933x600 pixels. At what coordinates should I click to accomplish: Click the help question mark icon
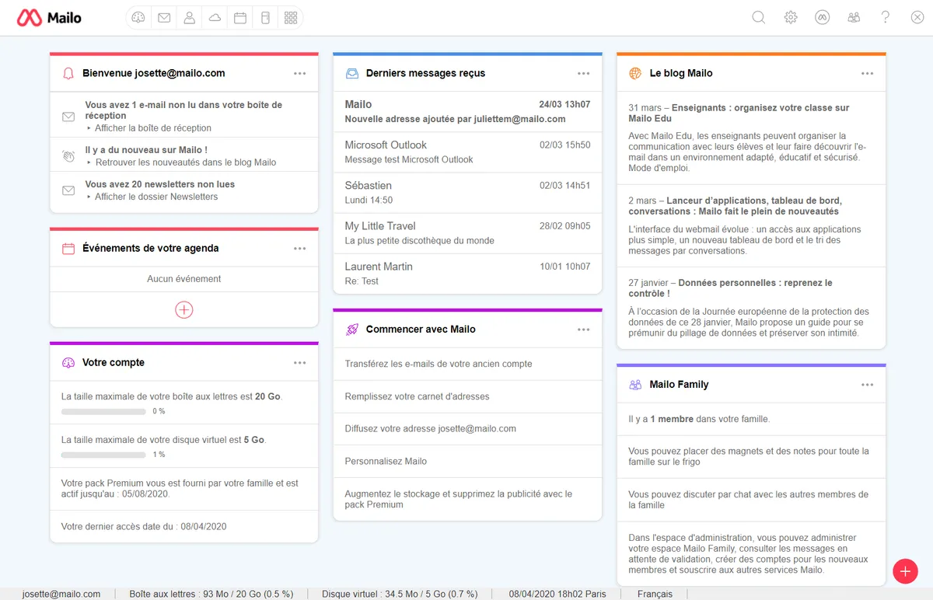885,17
